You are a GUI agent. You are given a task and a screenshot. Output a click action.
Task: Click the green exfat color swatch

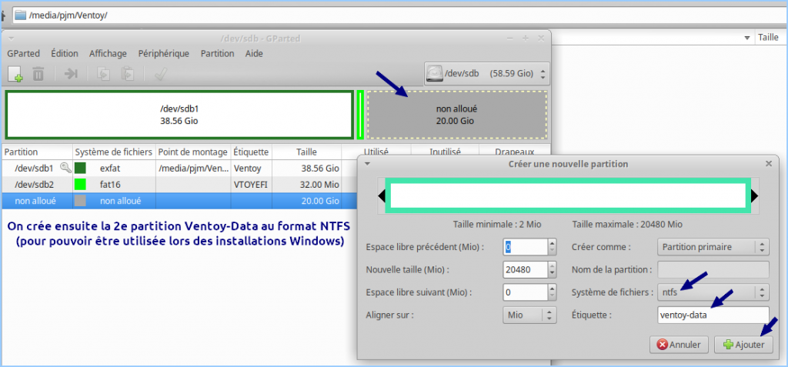pos(80,168)
